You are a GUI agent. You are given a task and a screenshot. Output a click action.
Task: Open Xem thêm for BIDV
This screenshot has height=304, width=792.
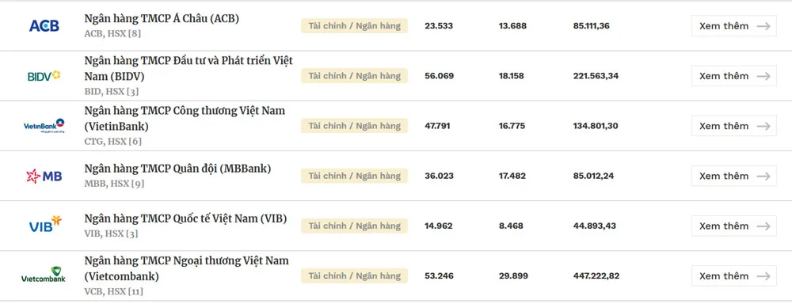[x=733, y=76]
